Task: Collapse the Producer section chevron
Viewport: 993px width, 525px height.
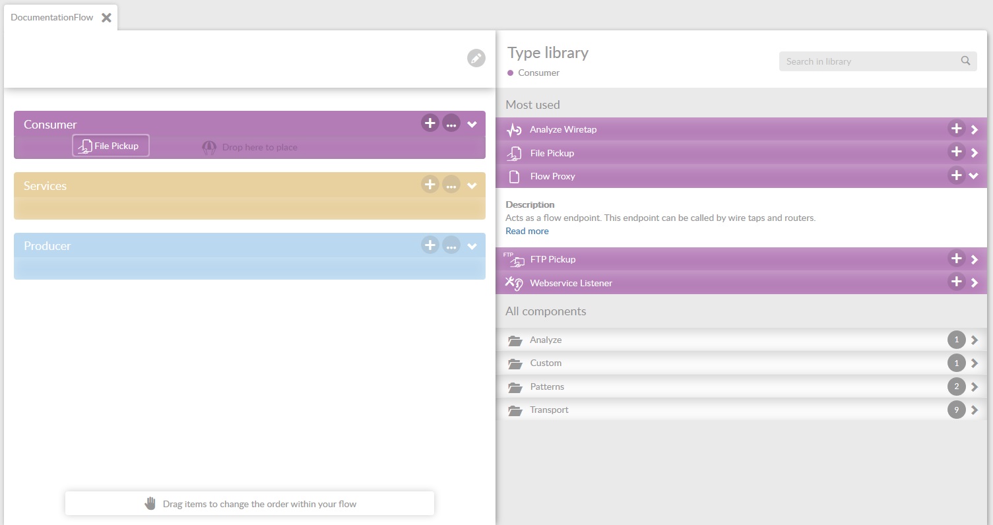Action: pos(472,246)
